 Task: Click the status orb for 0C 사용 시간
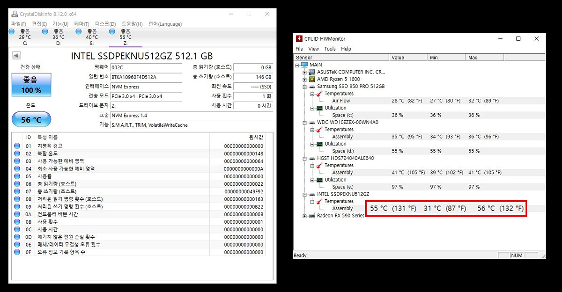[x=17, y=229]
